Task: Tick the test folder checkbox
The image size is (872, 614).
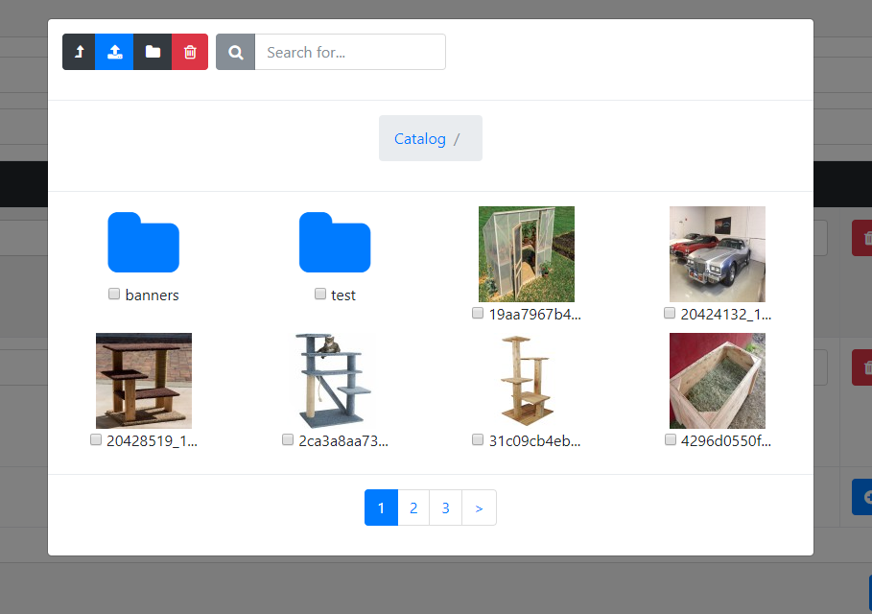Action: [319, 294]
